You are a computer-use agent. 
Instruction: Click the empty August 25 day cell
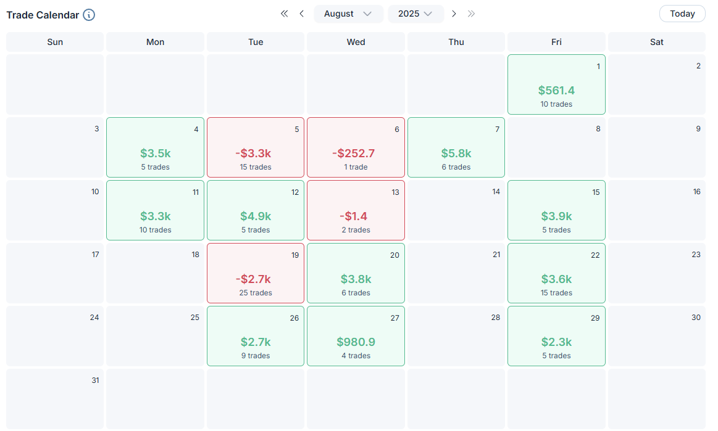155,336
